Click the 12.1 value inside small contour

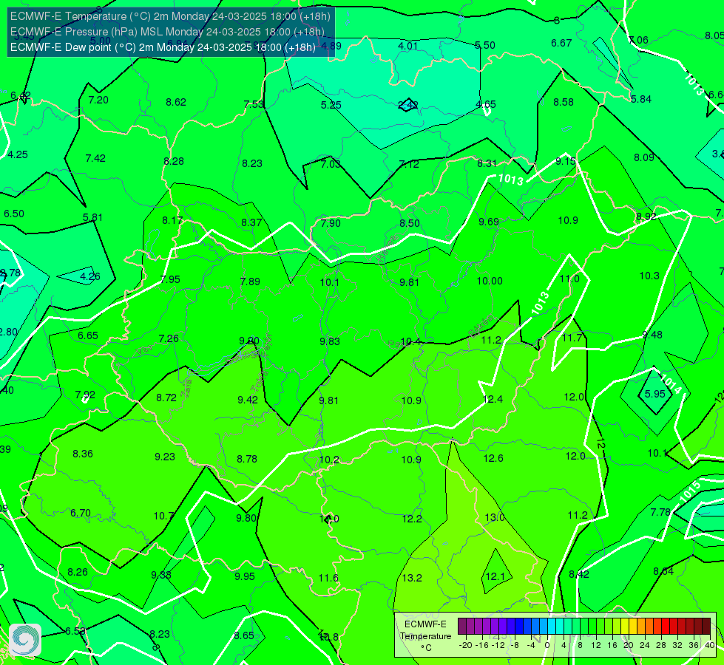(x=495, y=576)
